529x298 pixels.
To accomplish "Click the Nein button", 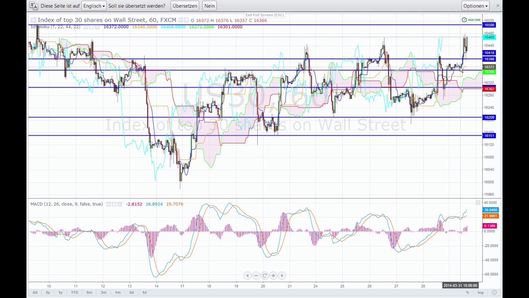I will pos(210,6).
